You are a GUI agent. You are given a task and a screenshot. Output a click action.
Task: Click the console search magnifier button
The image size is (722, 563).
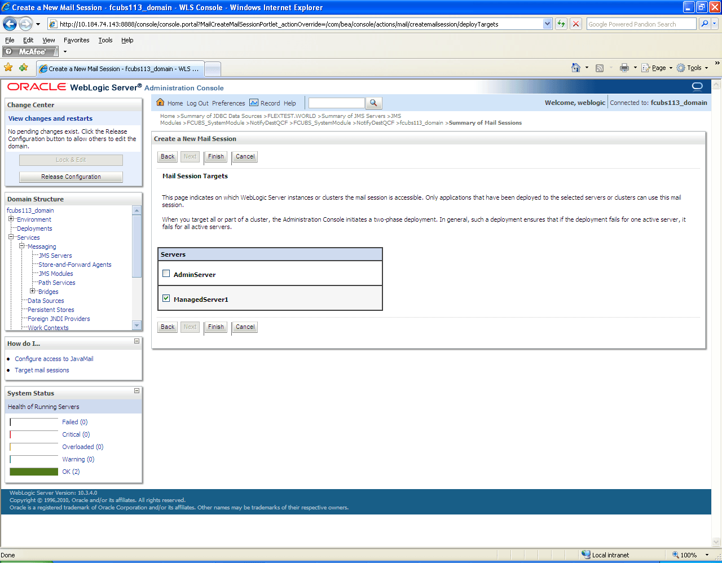click(x=373, y=103)
